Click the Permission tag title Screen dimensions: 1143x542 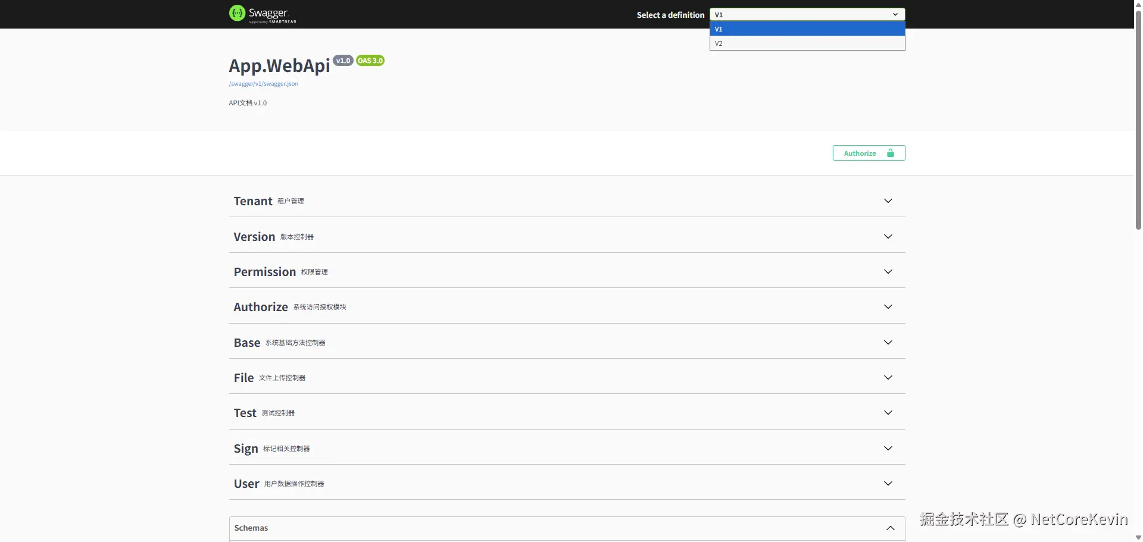coord(265,272)
